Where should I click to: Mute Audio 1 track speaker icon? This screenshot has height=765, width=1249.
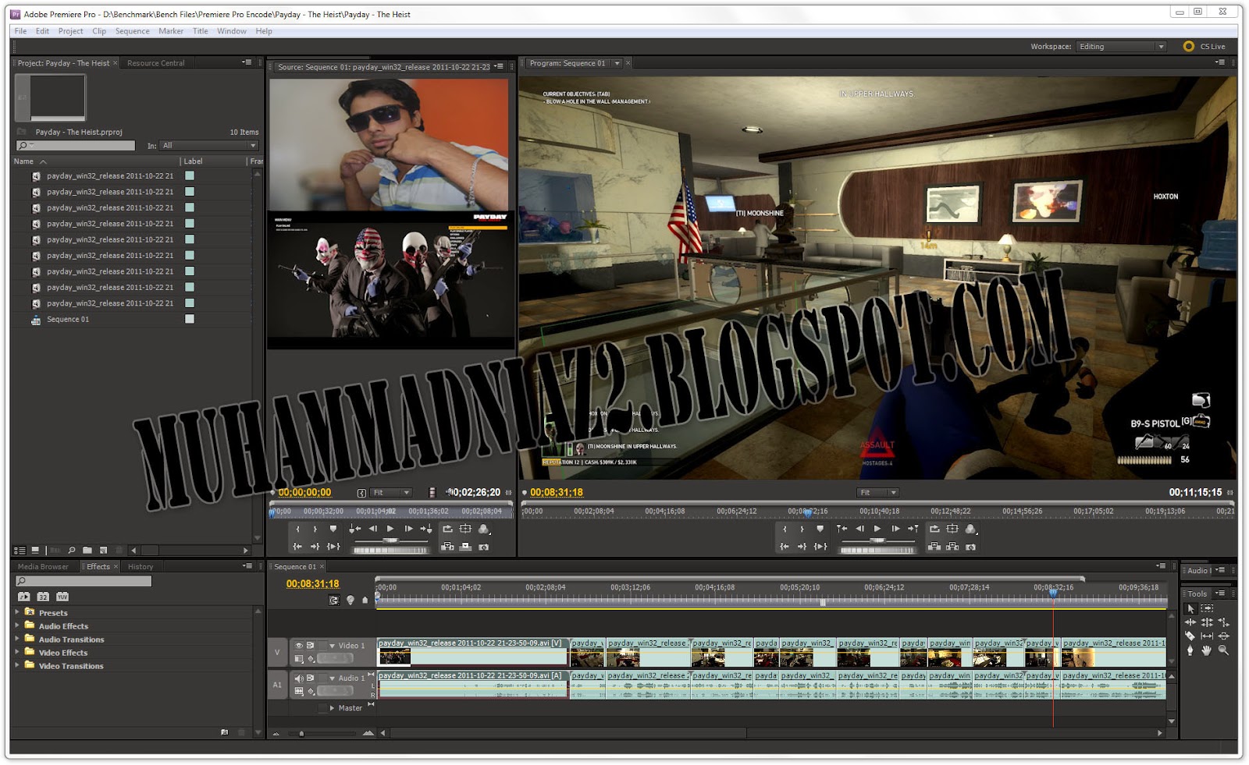[298, 678]
